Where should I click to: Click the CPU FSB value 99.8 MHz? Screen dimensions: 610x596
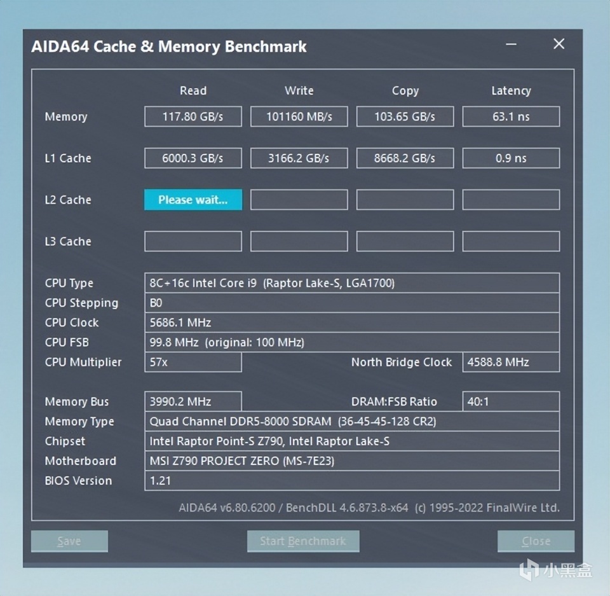352,342
